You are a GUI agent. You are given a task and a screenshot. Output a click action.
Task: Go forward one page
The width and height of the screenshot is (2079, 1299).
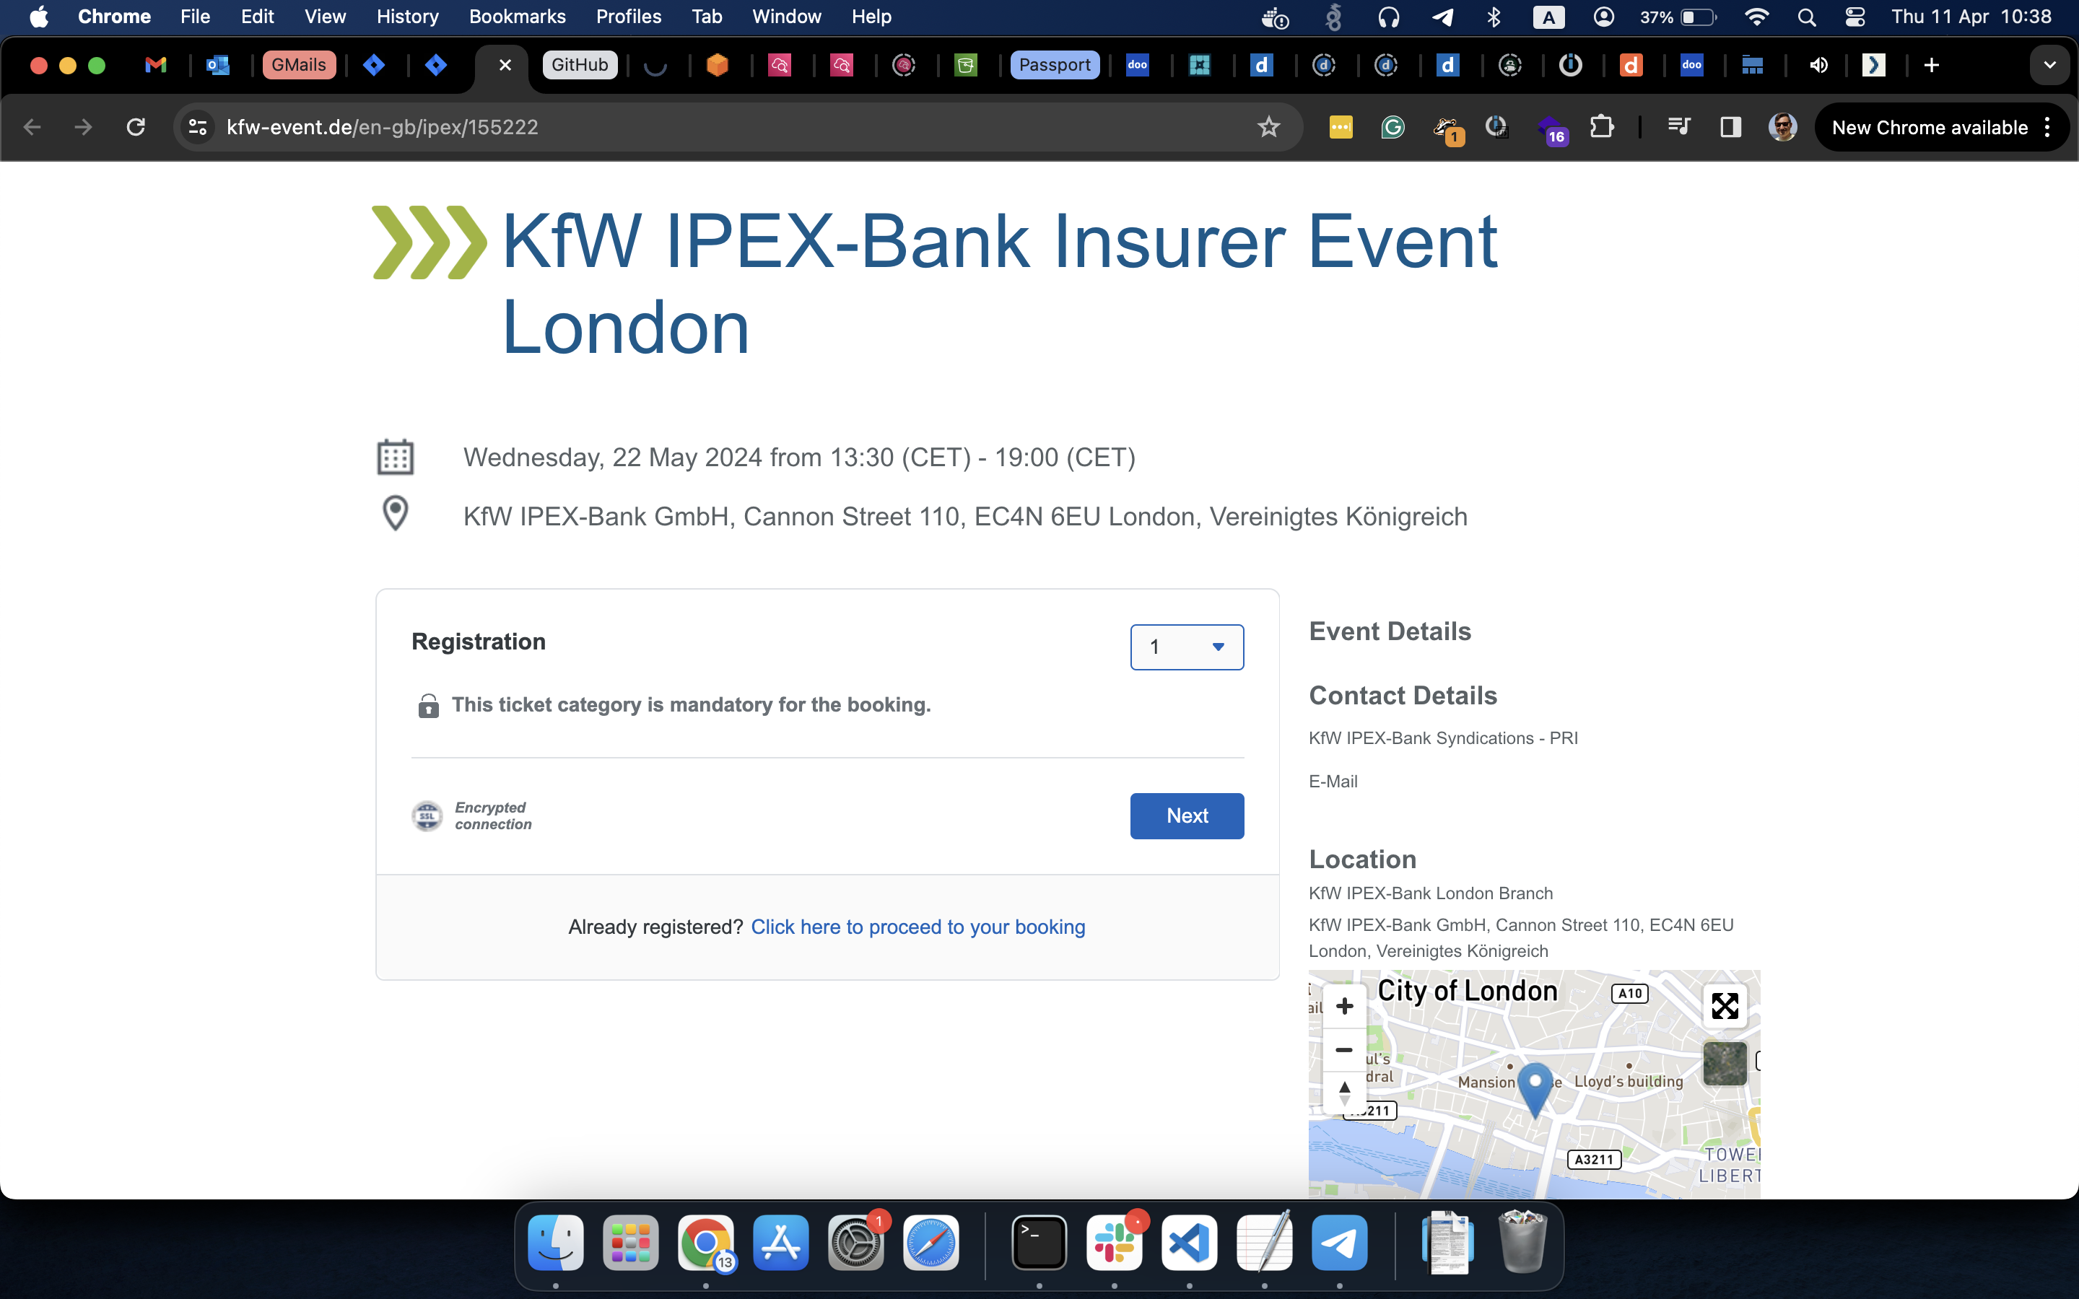(x=83, y=127)
